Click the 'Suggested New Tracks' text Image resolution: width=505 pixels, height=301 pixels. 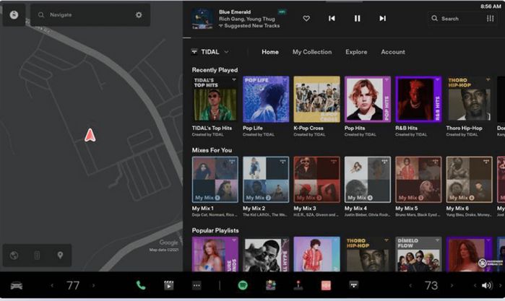[252, 26]
